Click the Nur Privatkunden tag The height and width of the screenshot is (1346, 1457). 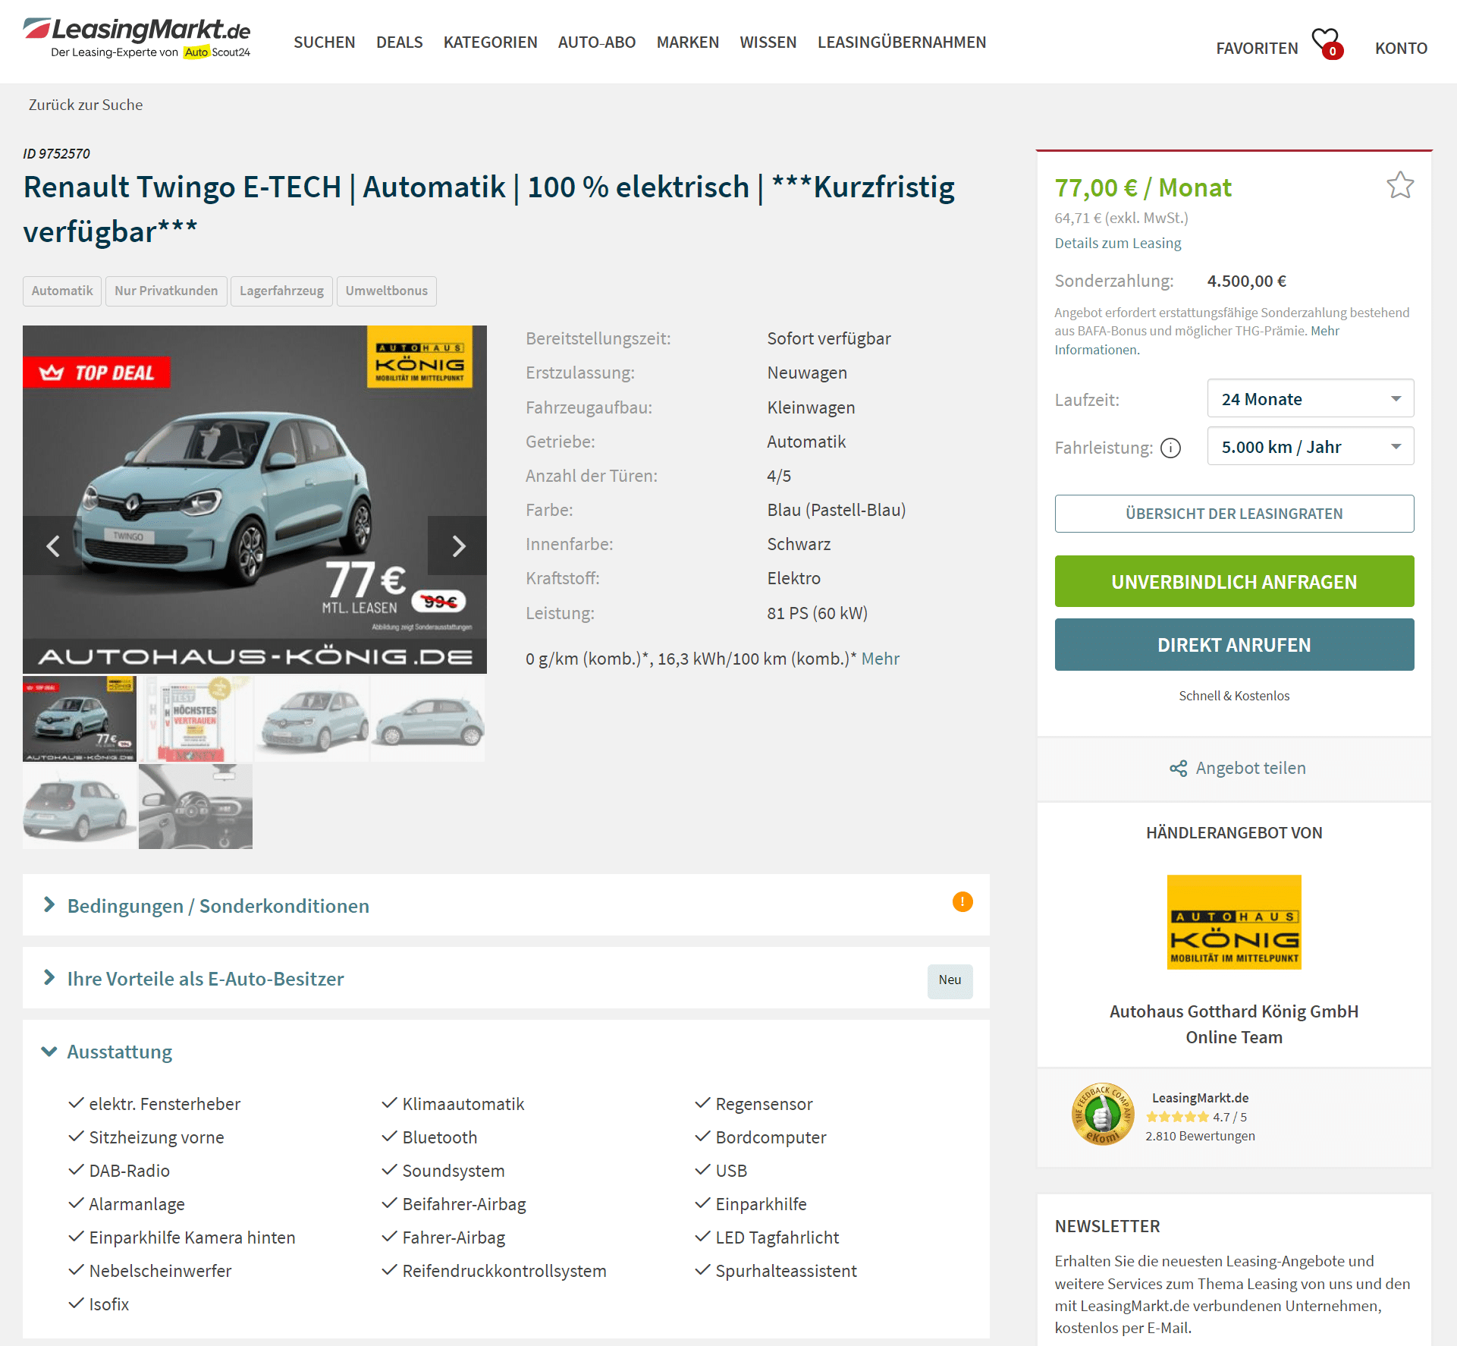pos(166,291)
